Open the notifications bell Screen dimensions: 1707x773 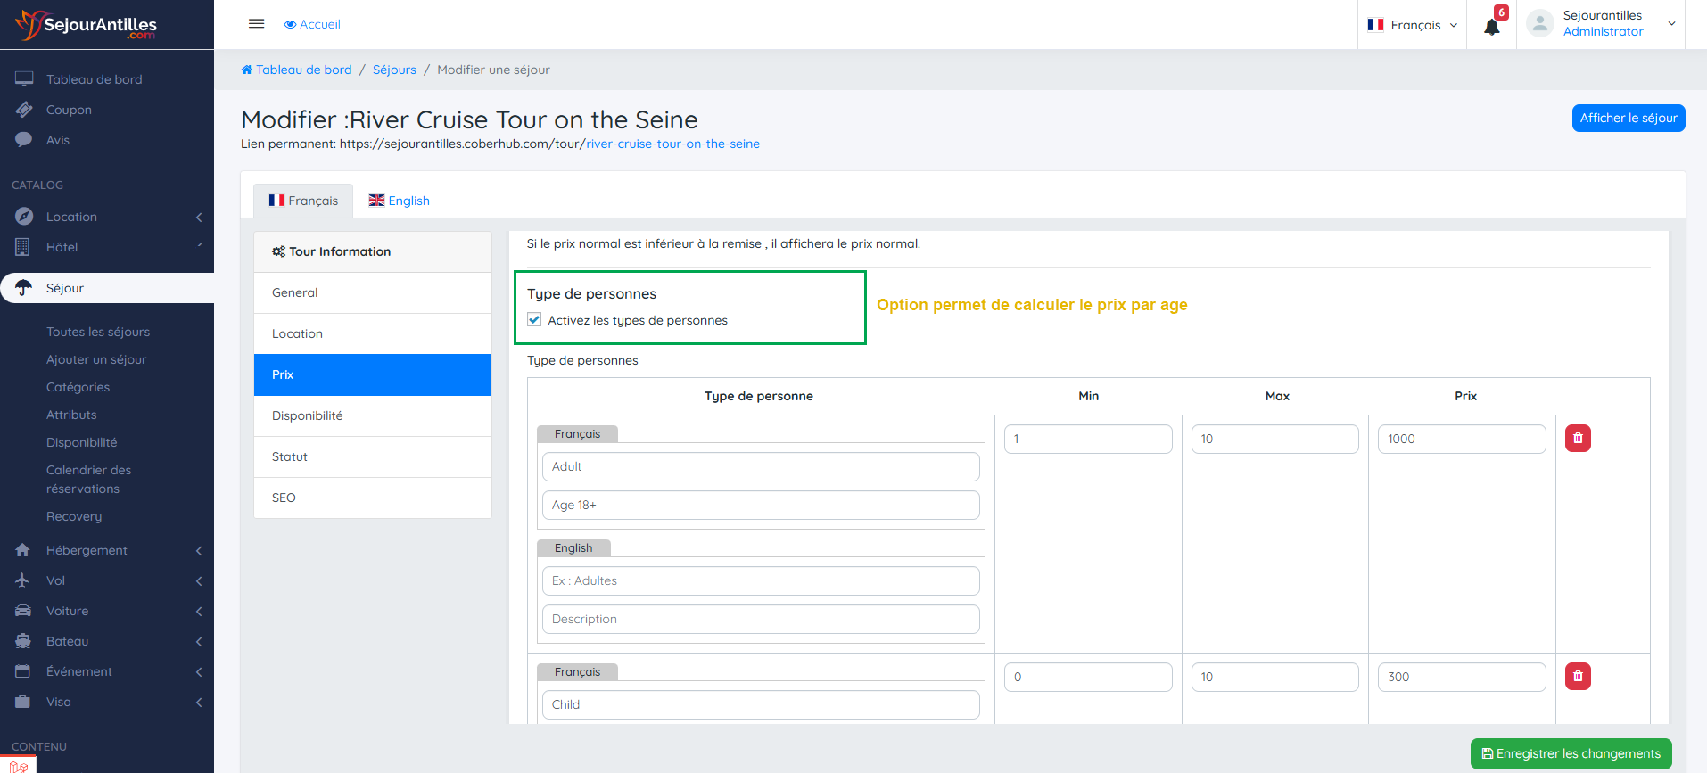point(1491,26)
